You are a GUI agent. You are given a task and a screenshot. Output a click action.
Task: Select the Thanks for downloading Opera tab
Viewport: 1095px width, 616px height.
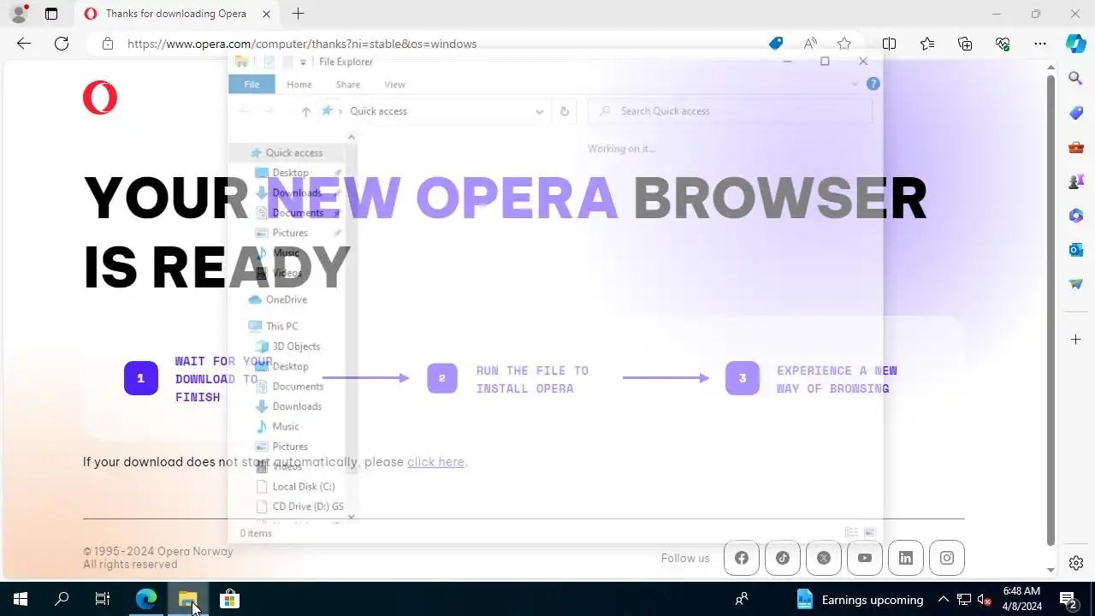(176, 14)
